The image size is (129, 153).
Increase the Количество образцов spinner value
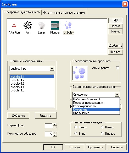[55, 133]
